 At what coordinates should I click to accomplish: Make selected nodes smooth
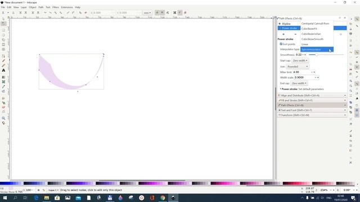51,12
